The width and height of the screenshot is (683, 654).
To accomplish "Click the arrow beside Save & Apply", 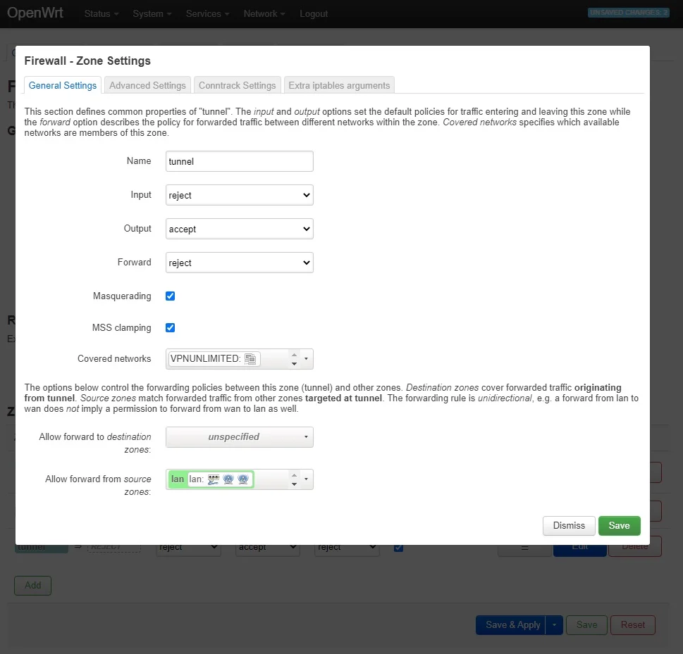I will pyautogui.click(x=555, y=624).
